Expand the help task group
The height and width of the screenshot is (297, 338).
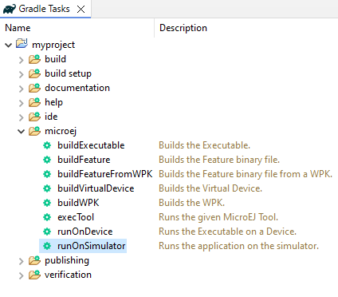click(22, 103)
